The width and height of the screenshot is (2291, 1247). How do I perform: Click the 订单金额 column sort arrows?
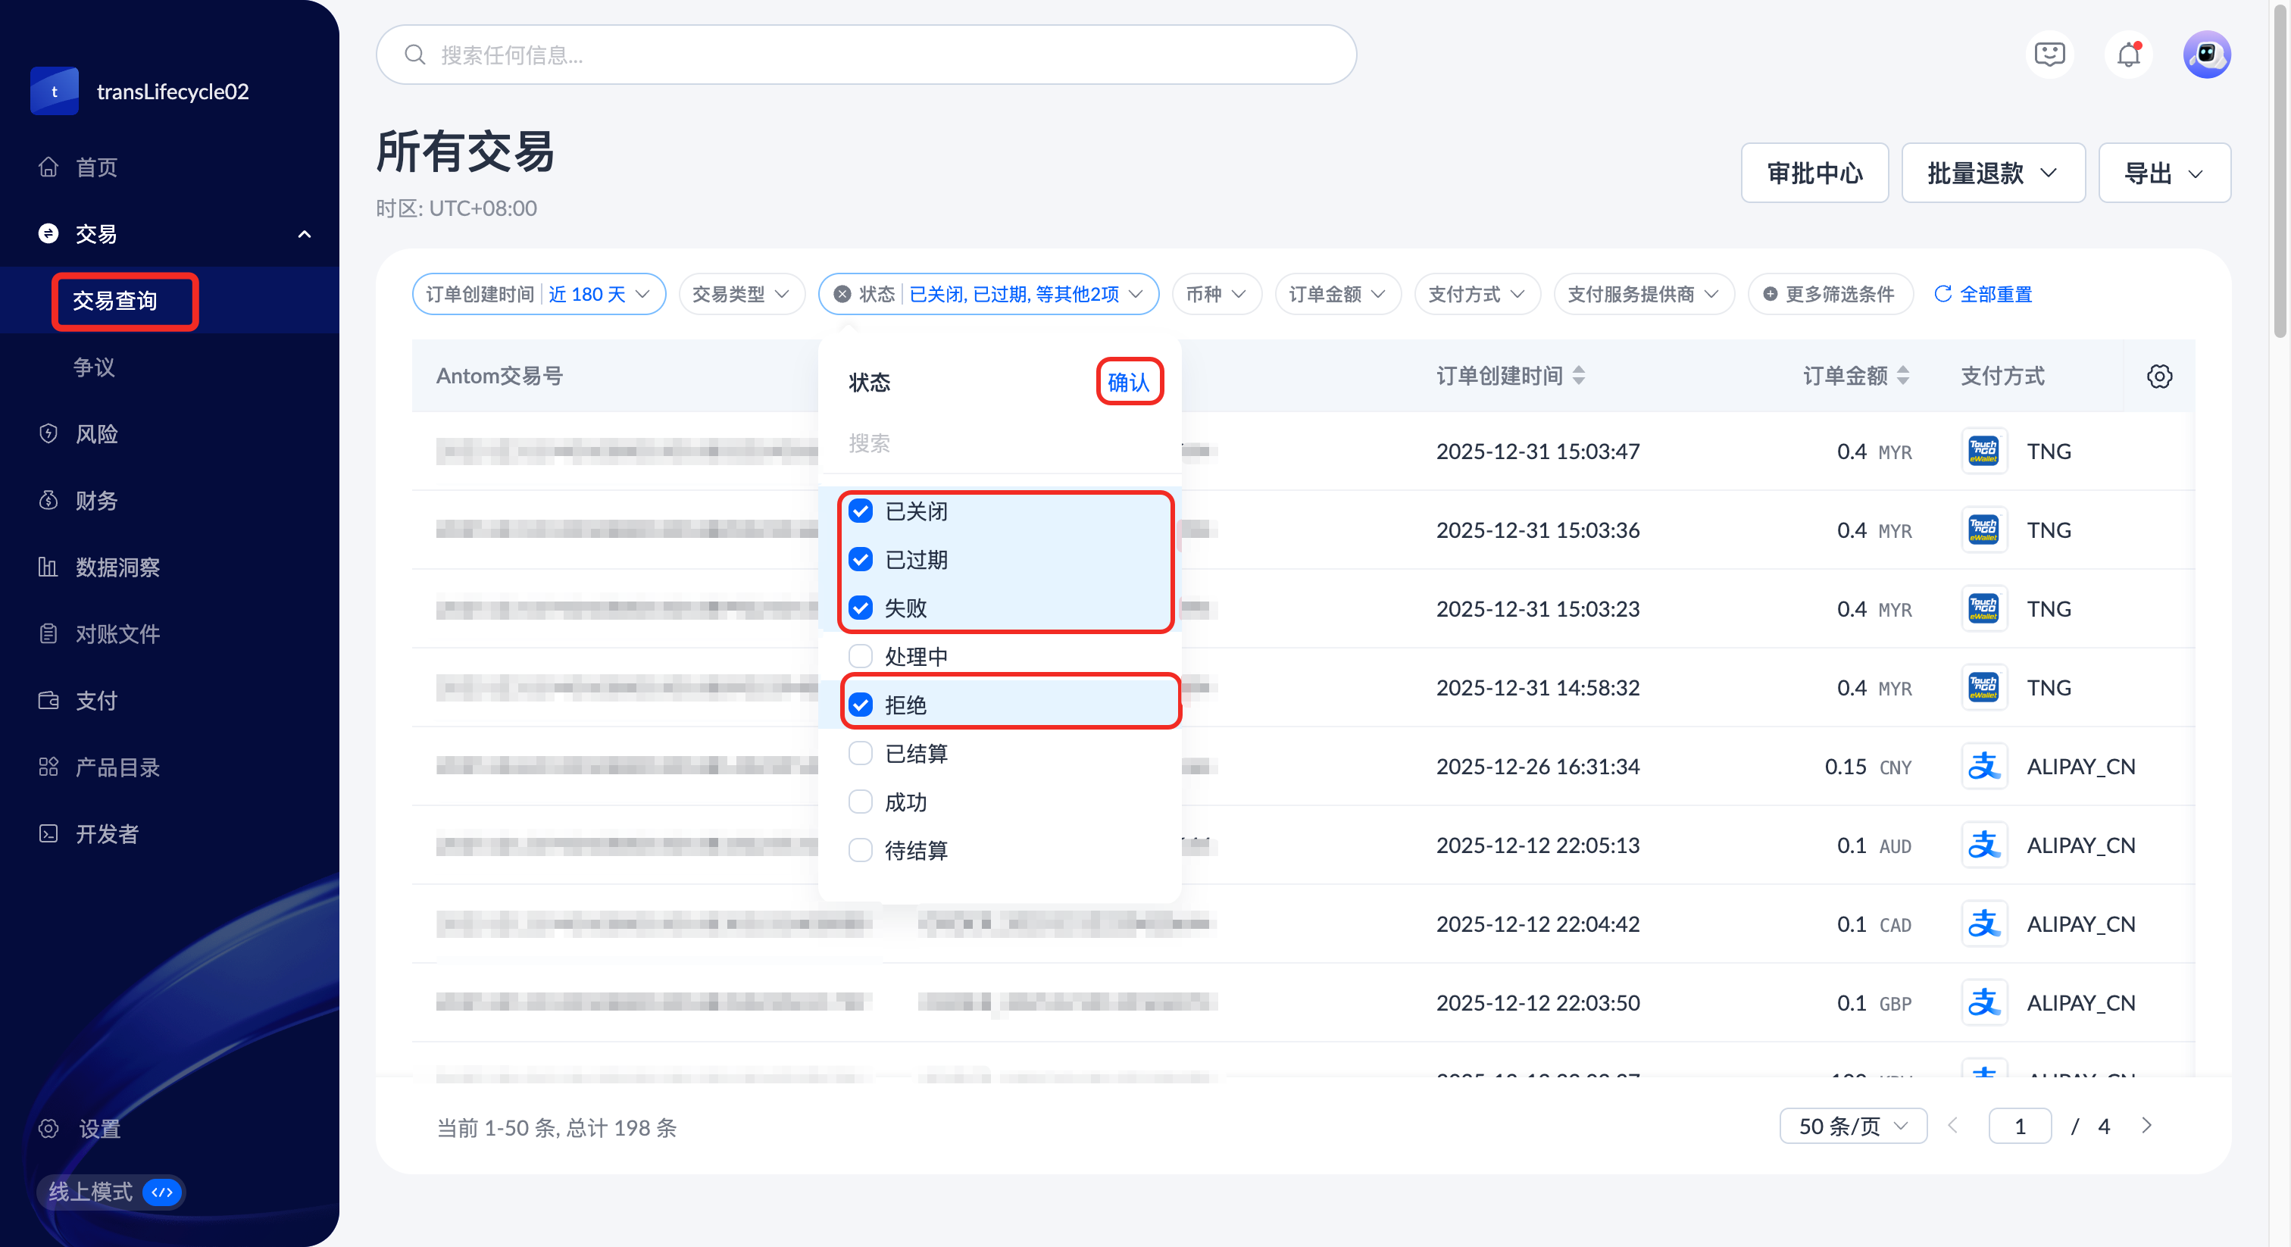tap(1903, 377)
